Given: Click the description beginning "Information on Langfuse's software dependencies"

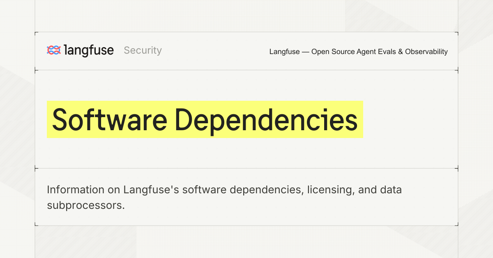Looking at the screenshot, I should 224,197.
